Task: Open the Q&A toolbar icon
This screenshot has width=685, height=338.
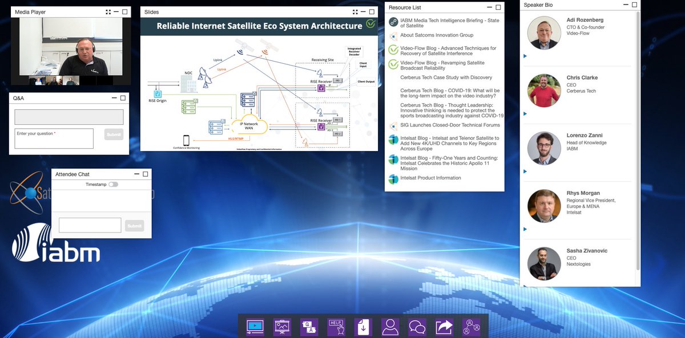Action: point(309,327)
